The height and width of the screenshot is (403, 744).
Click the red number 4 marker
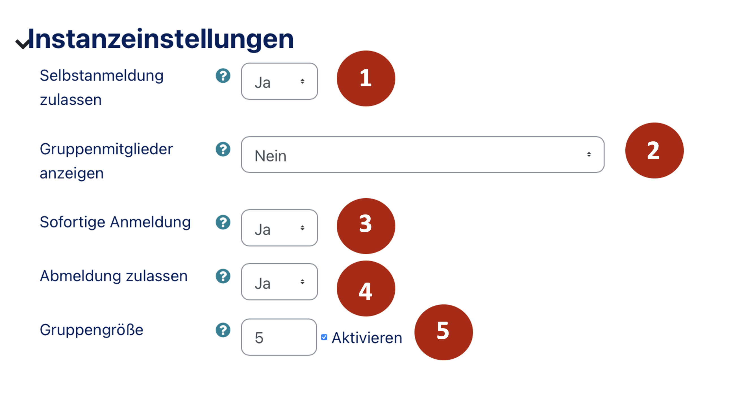366,288
